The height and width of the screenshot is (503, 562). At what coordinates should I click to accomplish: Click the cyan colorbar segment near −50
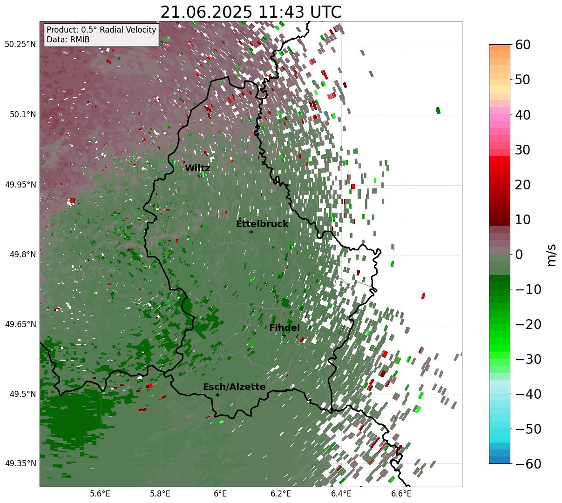(500, 429)
